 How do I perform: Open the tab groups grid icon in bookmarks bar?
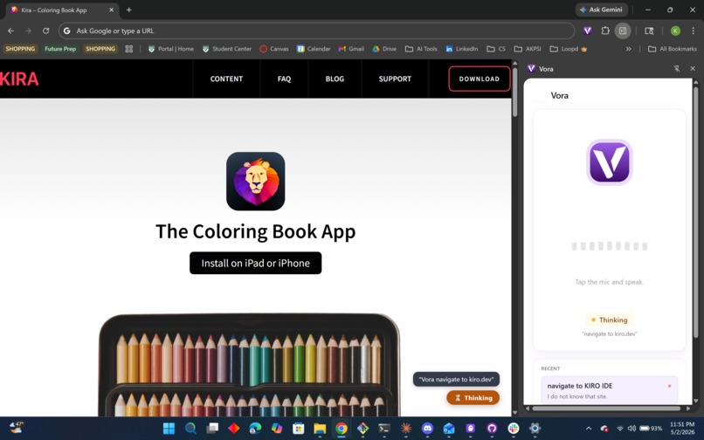pos(129,49)
